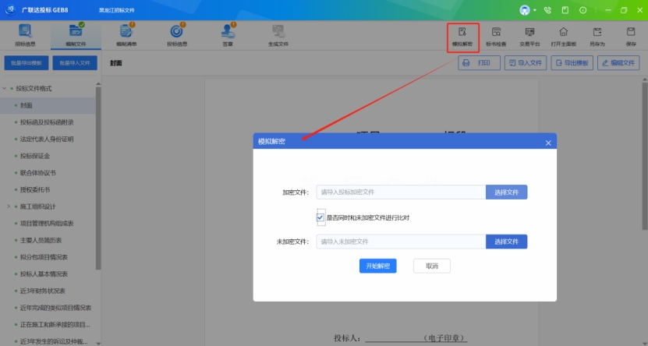
Task: Click the 取消 button in dialog
Action: click(x=431, y=266)
